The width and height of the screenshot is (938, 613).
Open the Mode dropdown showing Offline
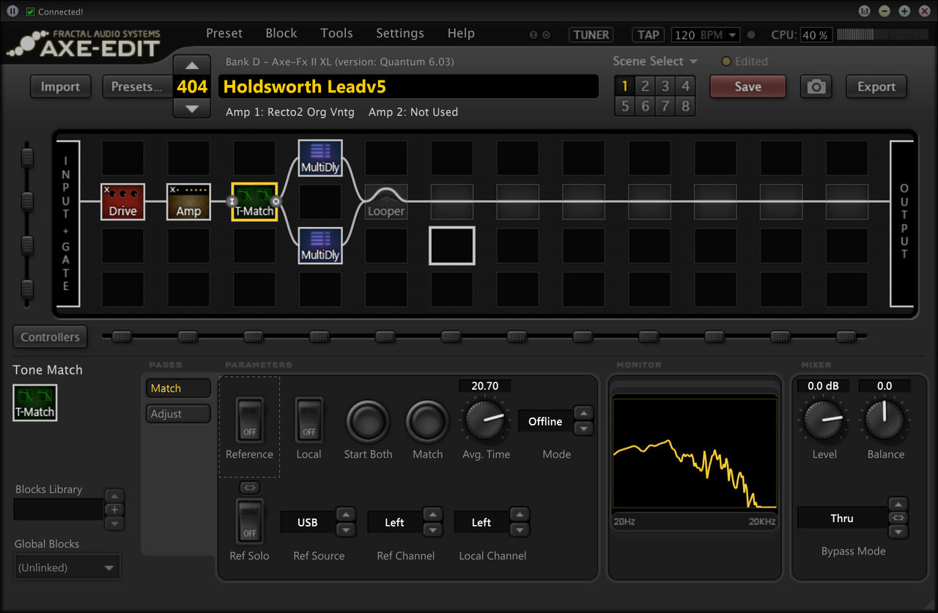click(545, 421)
